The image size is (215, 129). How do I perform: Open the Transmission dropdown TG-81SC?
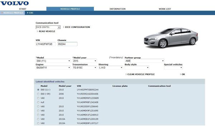pos(85,68)
